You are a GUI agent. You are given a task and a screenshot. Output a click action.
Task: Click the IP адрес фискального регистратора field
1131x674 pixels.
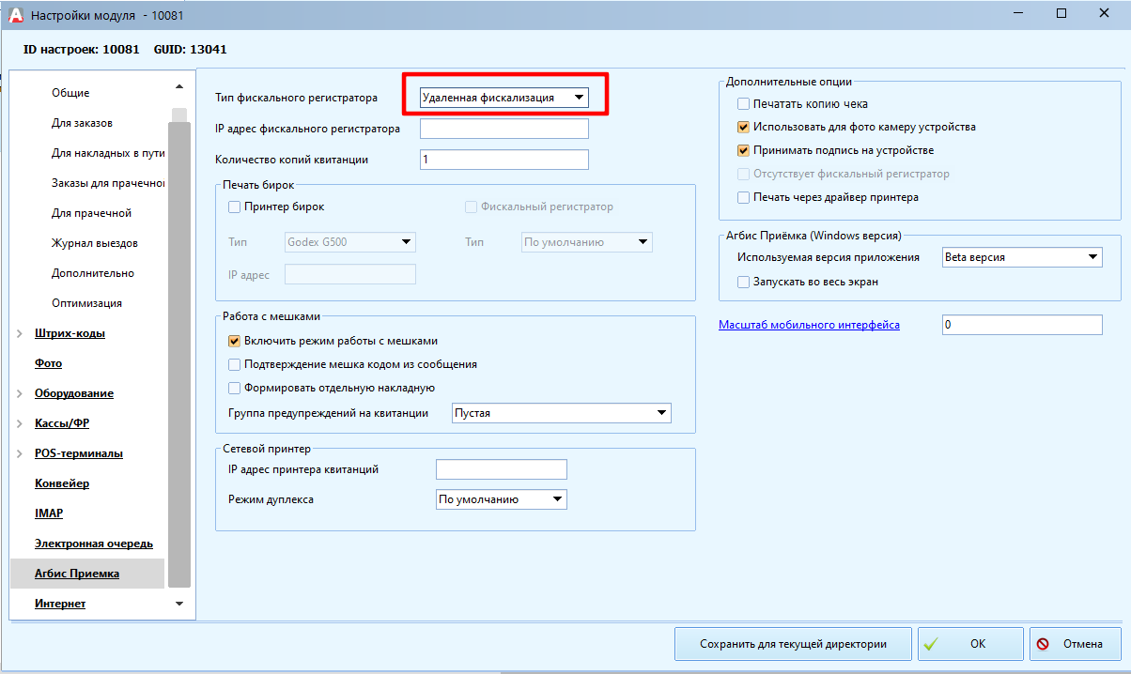504,129
